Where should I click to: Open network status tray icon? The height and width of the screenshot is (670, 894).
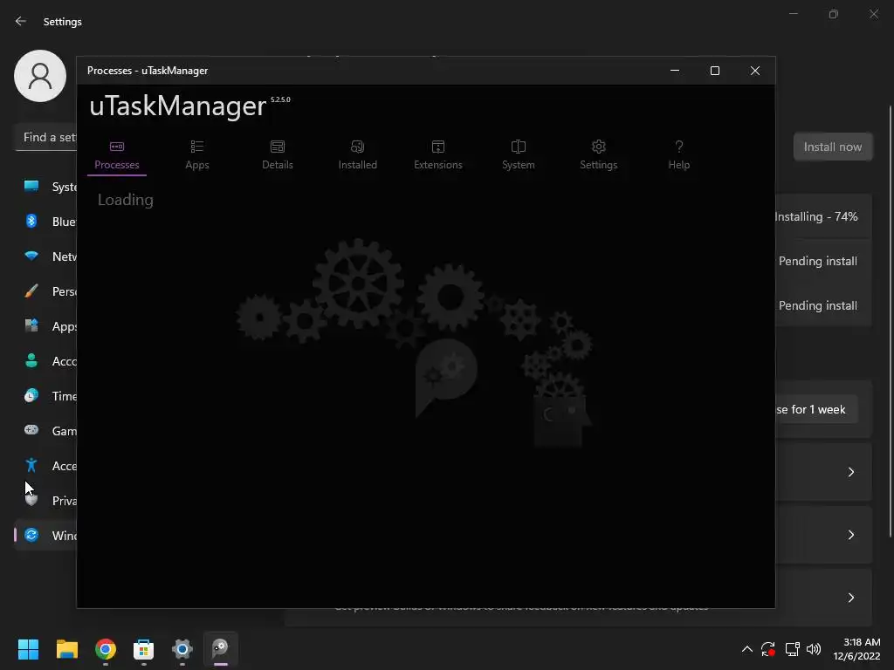point(792,649)
